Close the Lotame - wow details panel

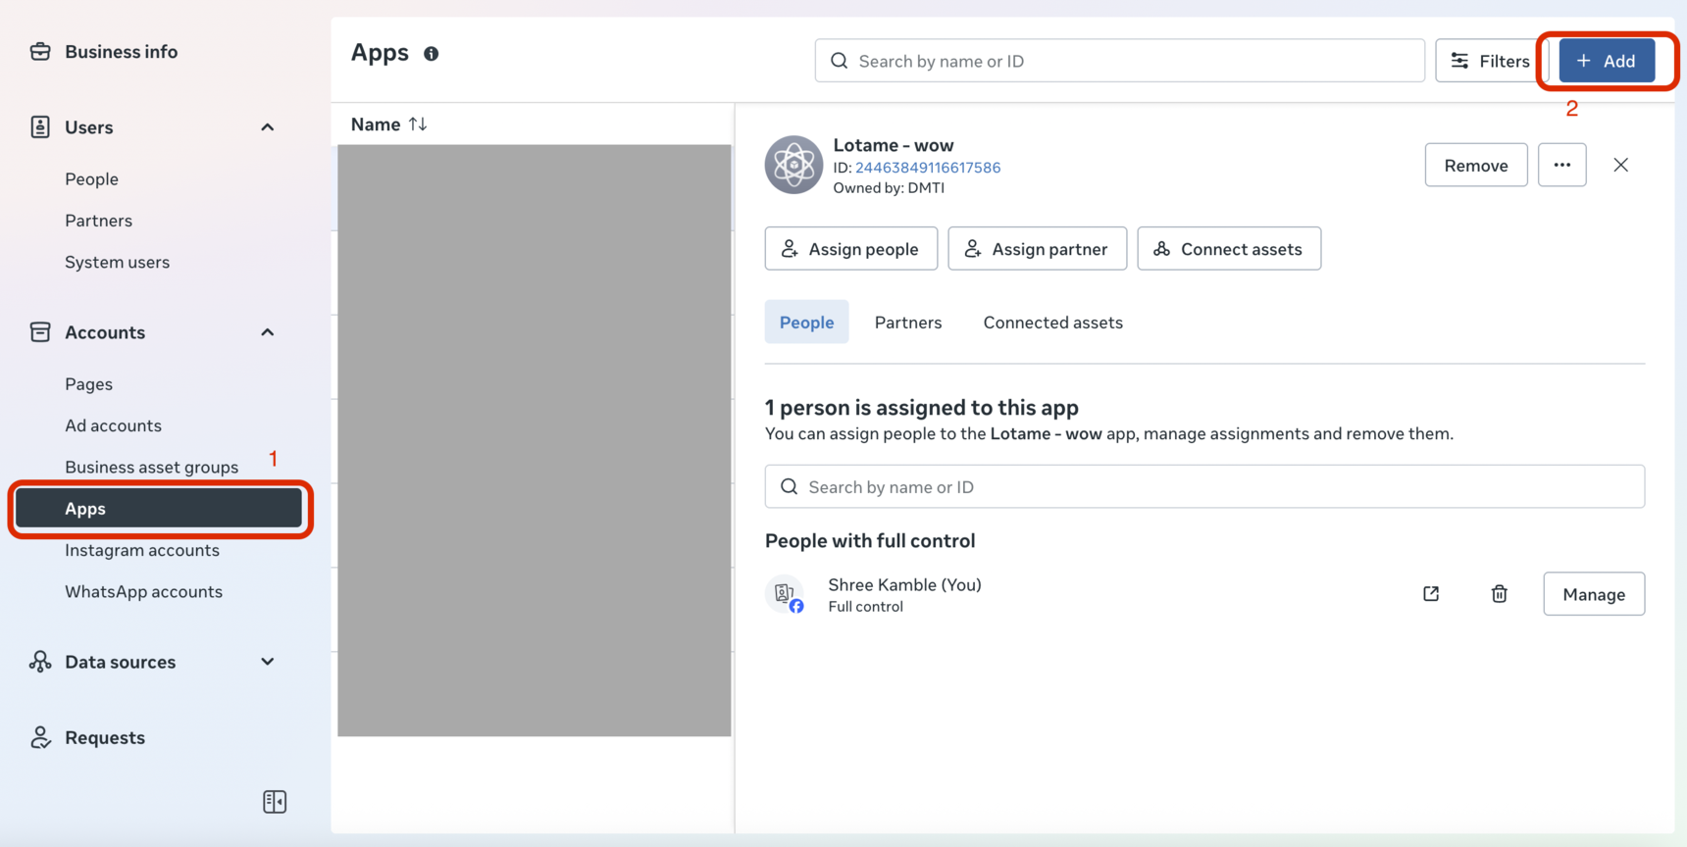click(x=1620, y=165)
